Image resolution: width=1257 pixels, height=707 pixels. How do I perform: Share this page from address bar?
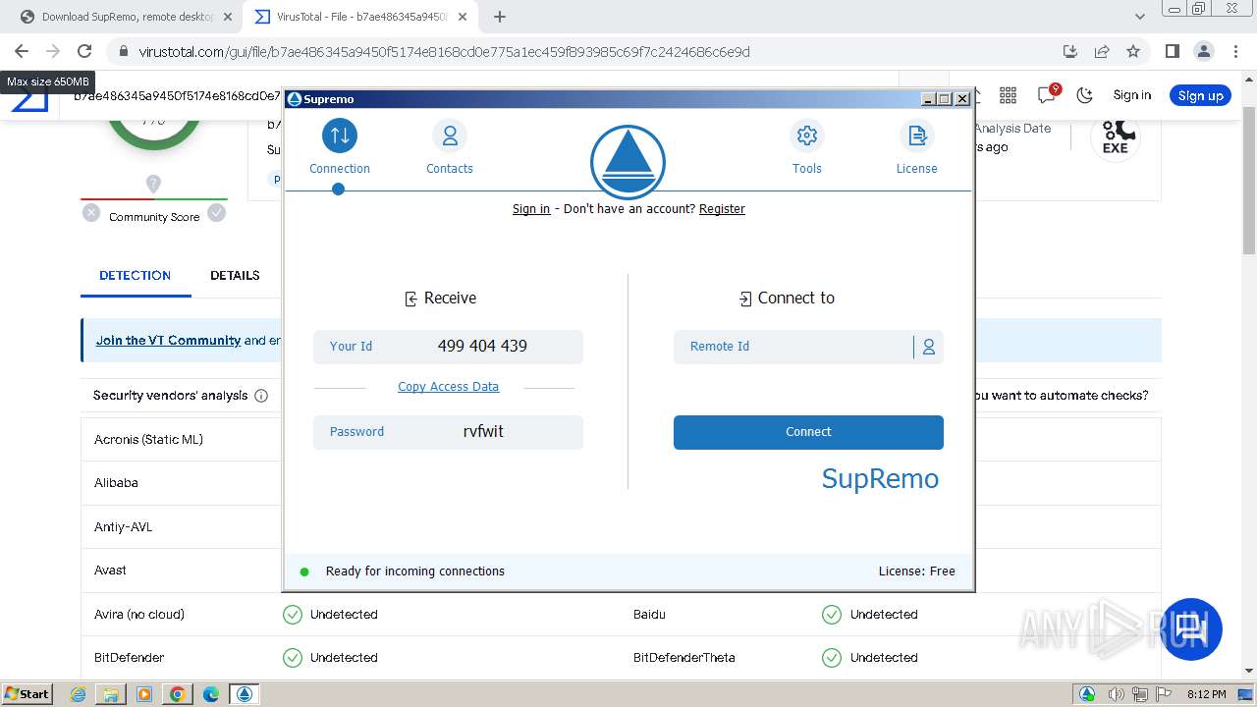pos(1102,51)
